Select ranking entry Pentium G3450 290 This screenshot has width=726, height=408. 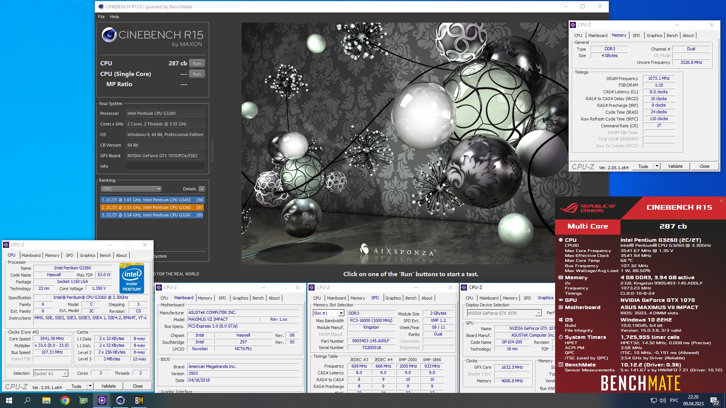pyautogui.click(x=152, y=200)
